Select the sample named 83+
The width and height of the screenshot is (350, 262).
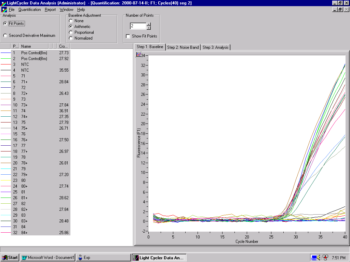[x=41, y=221]
